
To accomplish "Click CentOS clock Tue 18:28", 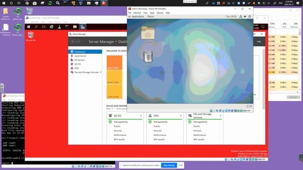I will click(x=231, y=17).
